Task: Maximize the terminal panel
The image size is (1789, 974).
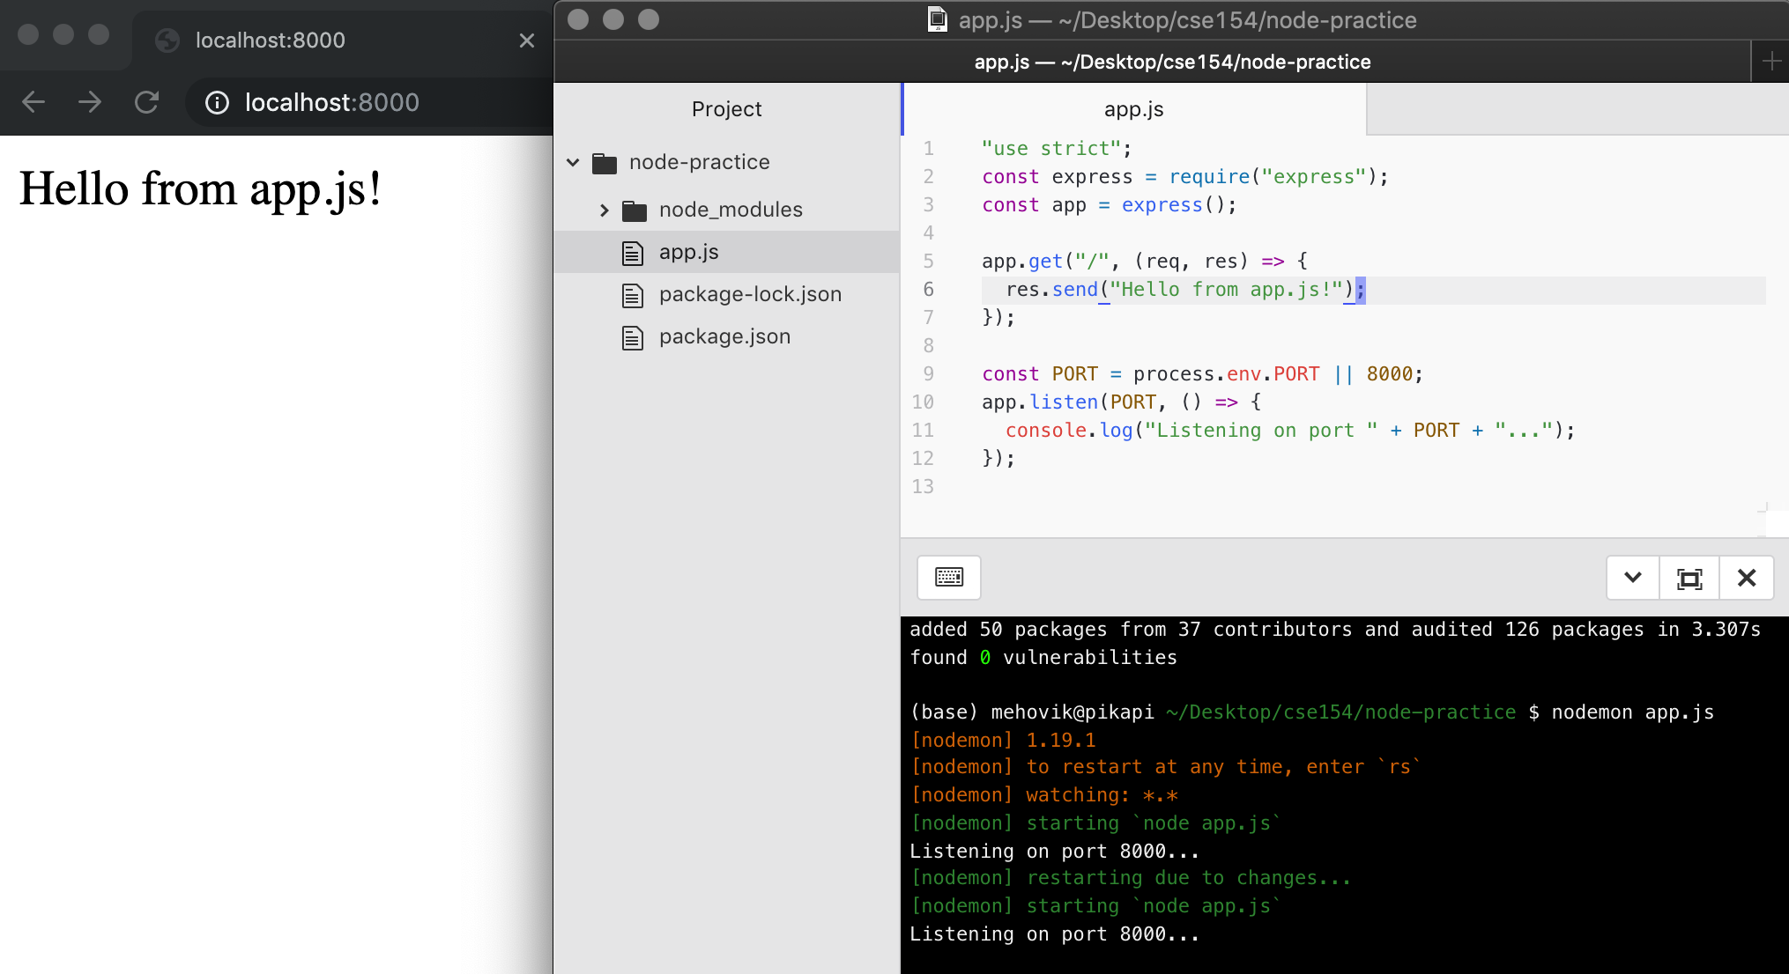Action: click(1689, 578)
